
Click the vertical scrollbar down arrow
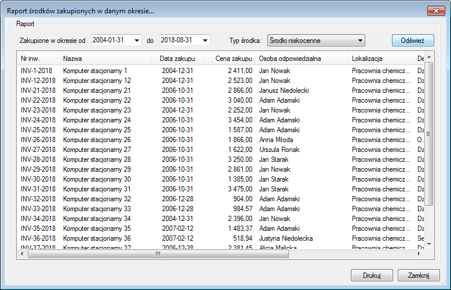pos(429,244)
